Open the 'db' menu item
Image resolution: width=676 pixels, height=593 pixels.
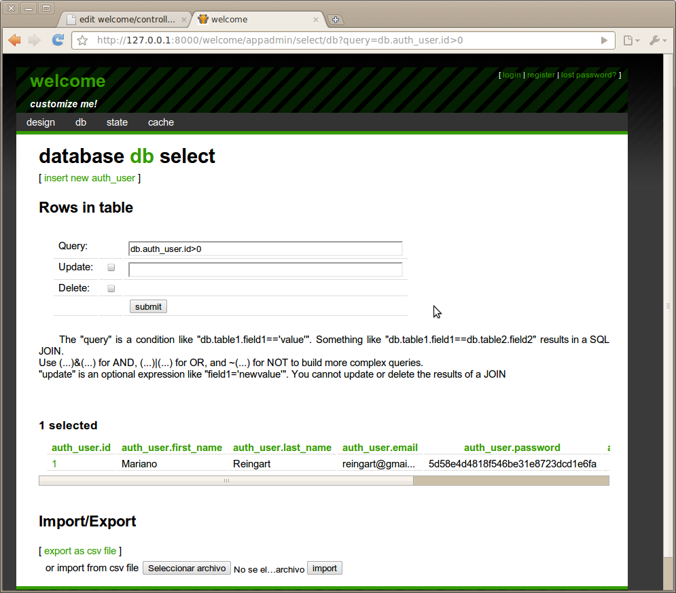(81, 122)
